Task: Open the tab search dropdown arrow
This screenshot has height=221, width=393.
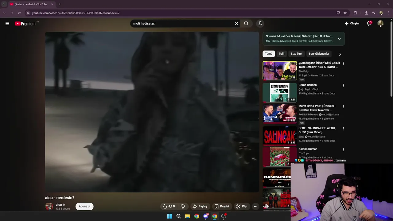Action: 4,4
